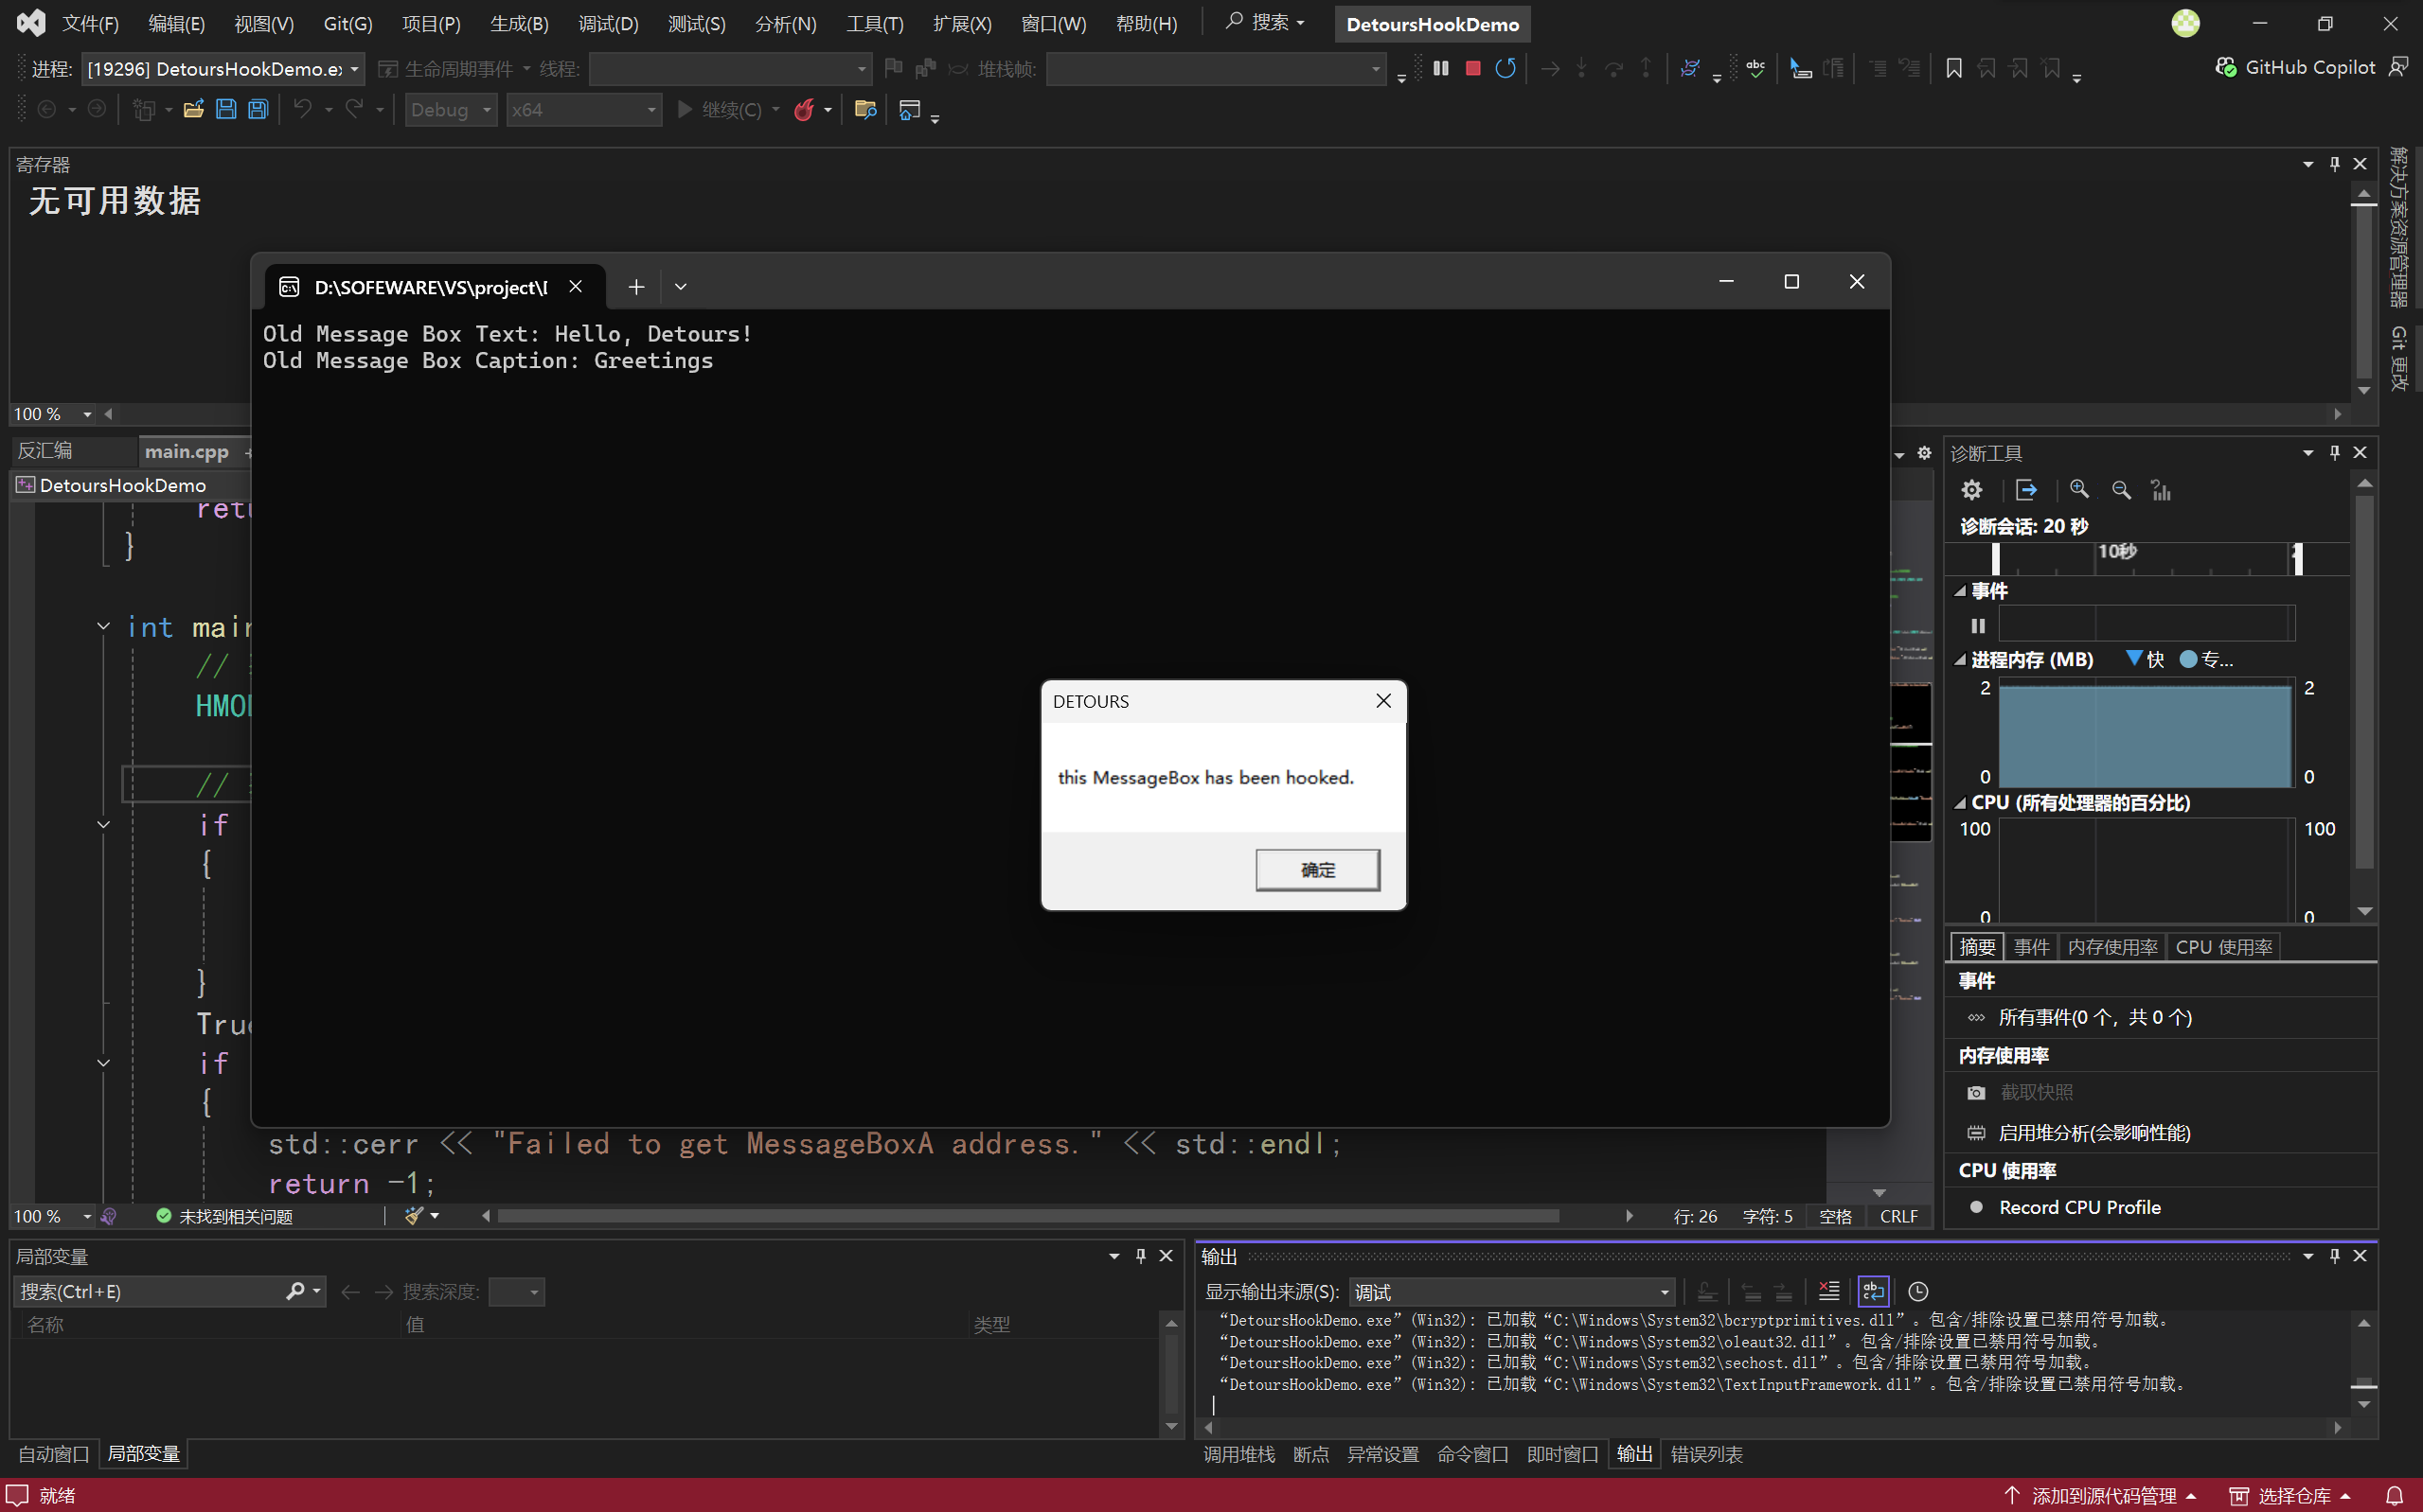This screenshot has width=2423, height=1512.
Task: Switch to the 错误列表 tab
Action: click(x=1705, y=1454)
